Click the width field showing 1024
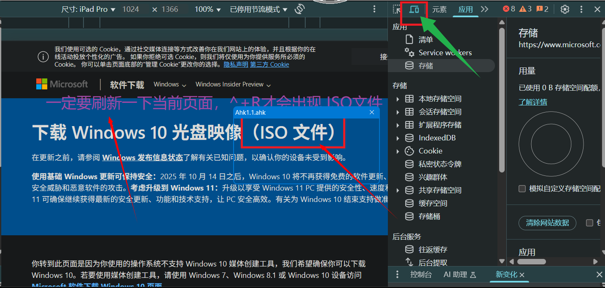605x288 pixels. pos(131,9)
